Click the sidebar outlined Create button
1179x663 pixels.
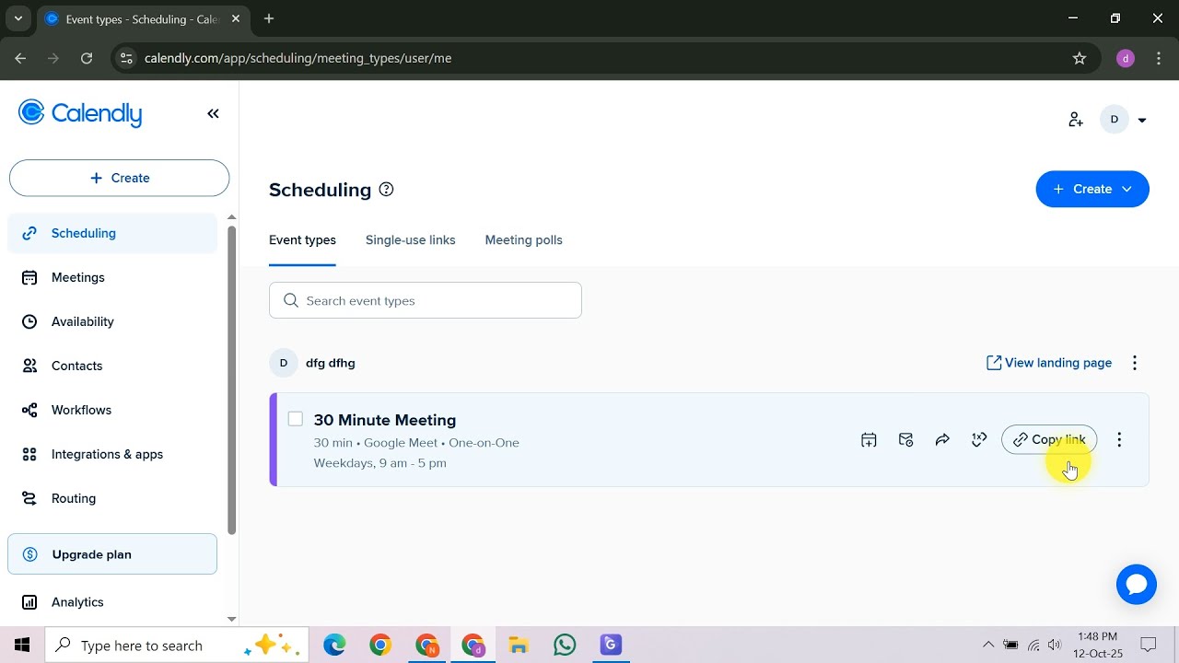(119, 178)
